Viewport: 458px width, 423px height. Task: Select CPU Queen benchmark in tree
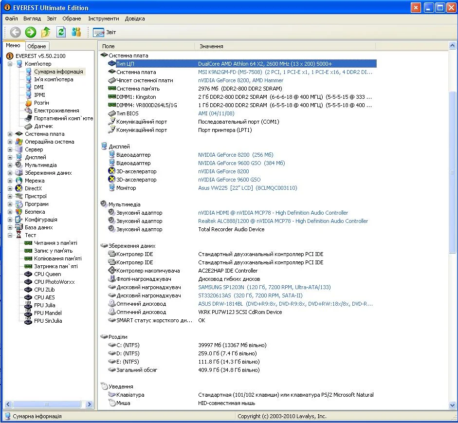tap(47, 274)
